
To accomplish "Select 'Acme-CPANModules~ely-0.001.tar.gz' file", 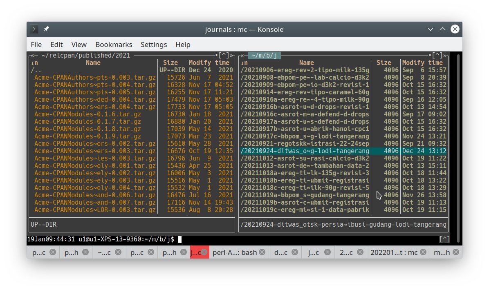I will pos(132,166).
